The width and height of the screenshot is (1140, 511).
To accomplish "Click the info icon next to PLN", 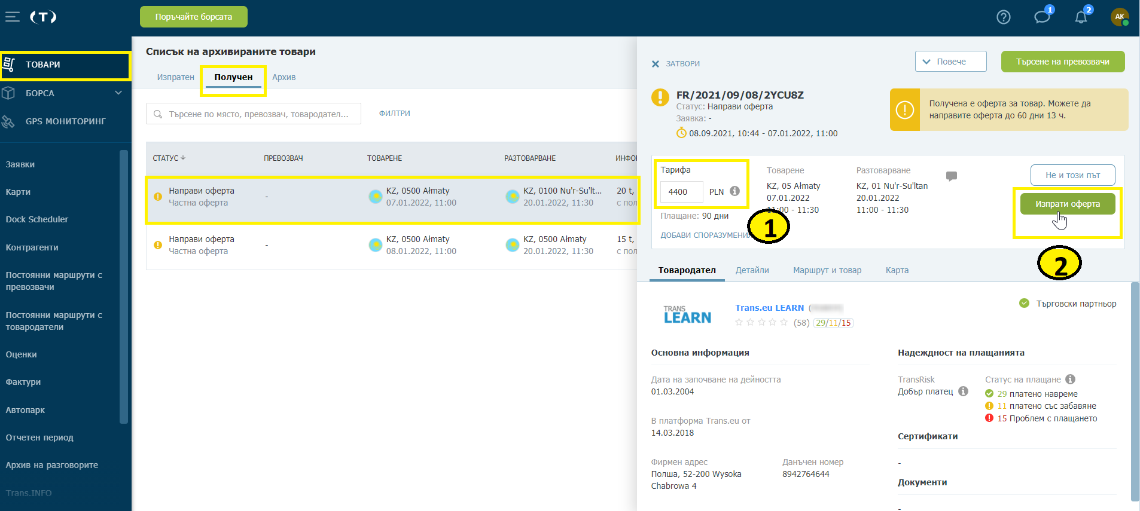I will pos(734,191).
